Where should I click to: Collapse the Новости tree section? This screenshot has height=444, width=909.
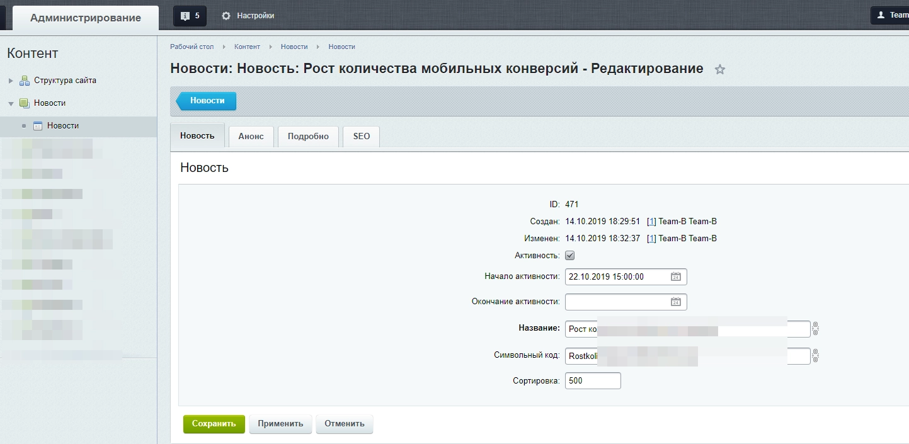pos(11,103)
